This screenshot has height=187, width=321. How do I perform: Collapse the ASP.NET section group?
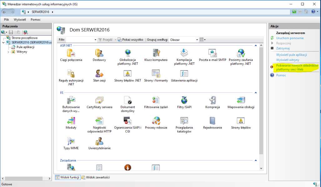pyautogui.click(x=255, y=46)
